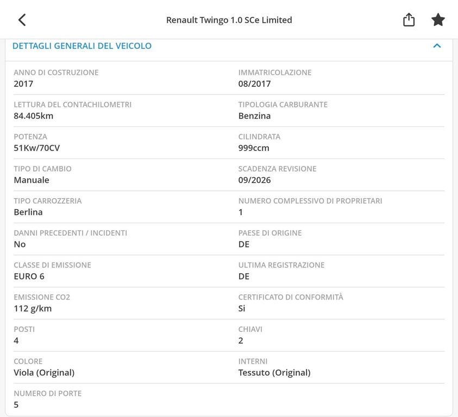Select the emission class value EURO 6
The image size is (458, 417).
(29, 276)
